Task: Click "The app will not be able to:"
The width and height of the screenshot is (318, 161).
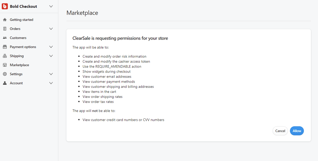Action: (94, 111)
